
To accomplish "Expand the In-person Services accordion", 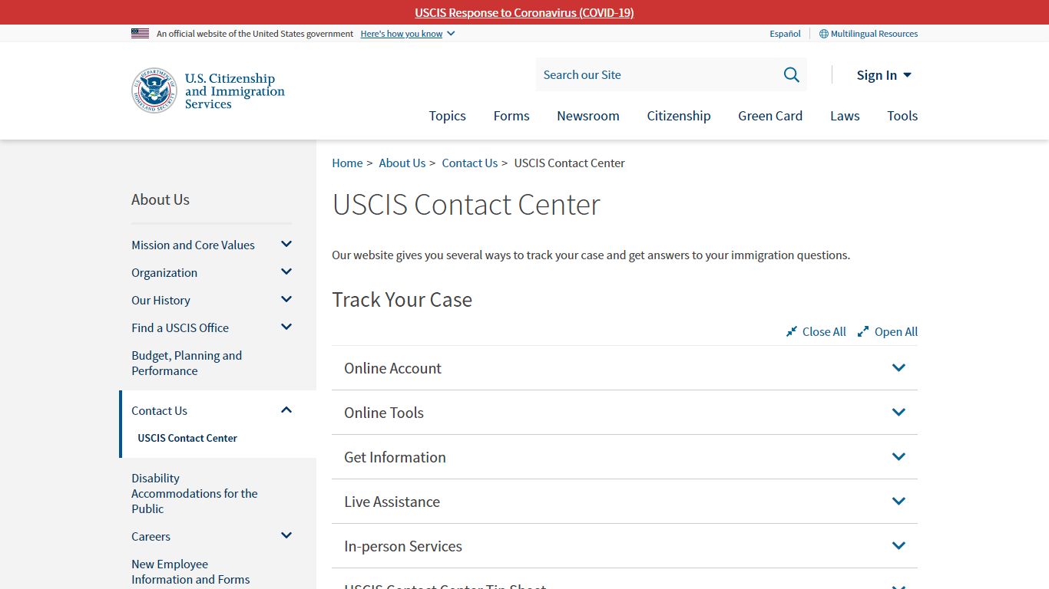I will [x=624, y=546].
